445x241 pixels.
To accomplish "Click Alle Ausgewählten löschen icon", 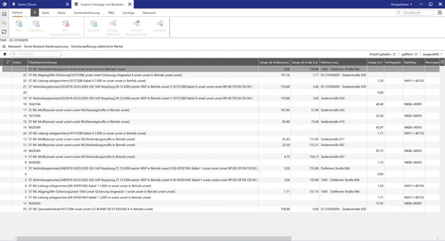I will [66, 24].
